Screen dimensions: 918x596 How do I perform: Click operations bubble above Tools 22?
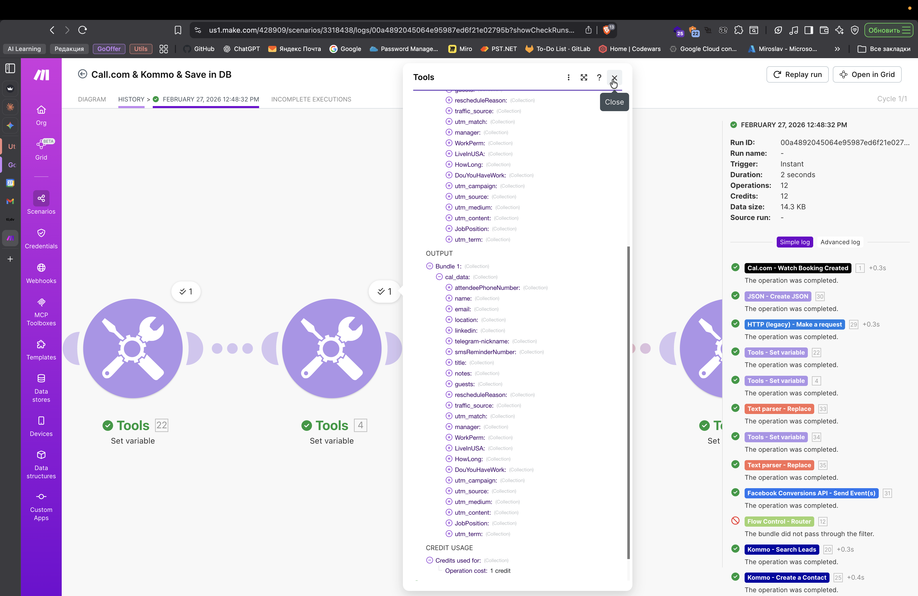[186, 291]
